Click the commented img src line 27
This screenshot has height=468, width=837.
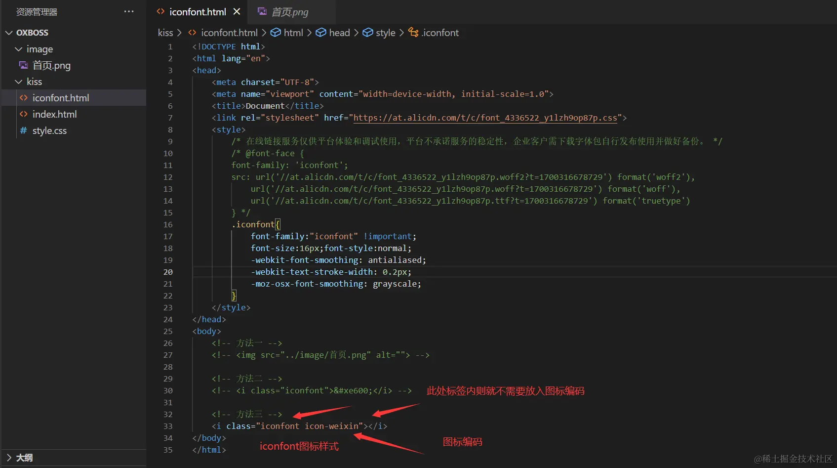(x=320, y=355)
